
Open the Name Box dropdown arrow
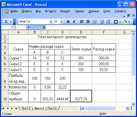click(x=28, y=27)
